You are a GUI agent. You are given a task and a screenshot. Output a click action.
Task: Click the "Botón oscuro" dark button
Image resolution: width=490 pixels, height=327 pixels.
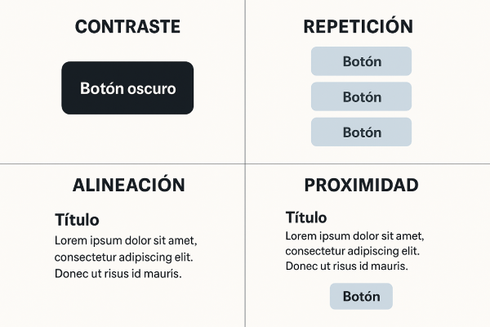(127, 87)
